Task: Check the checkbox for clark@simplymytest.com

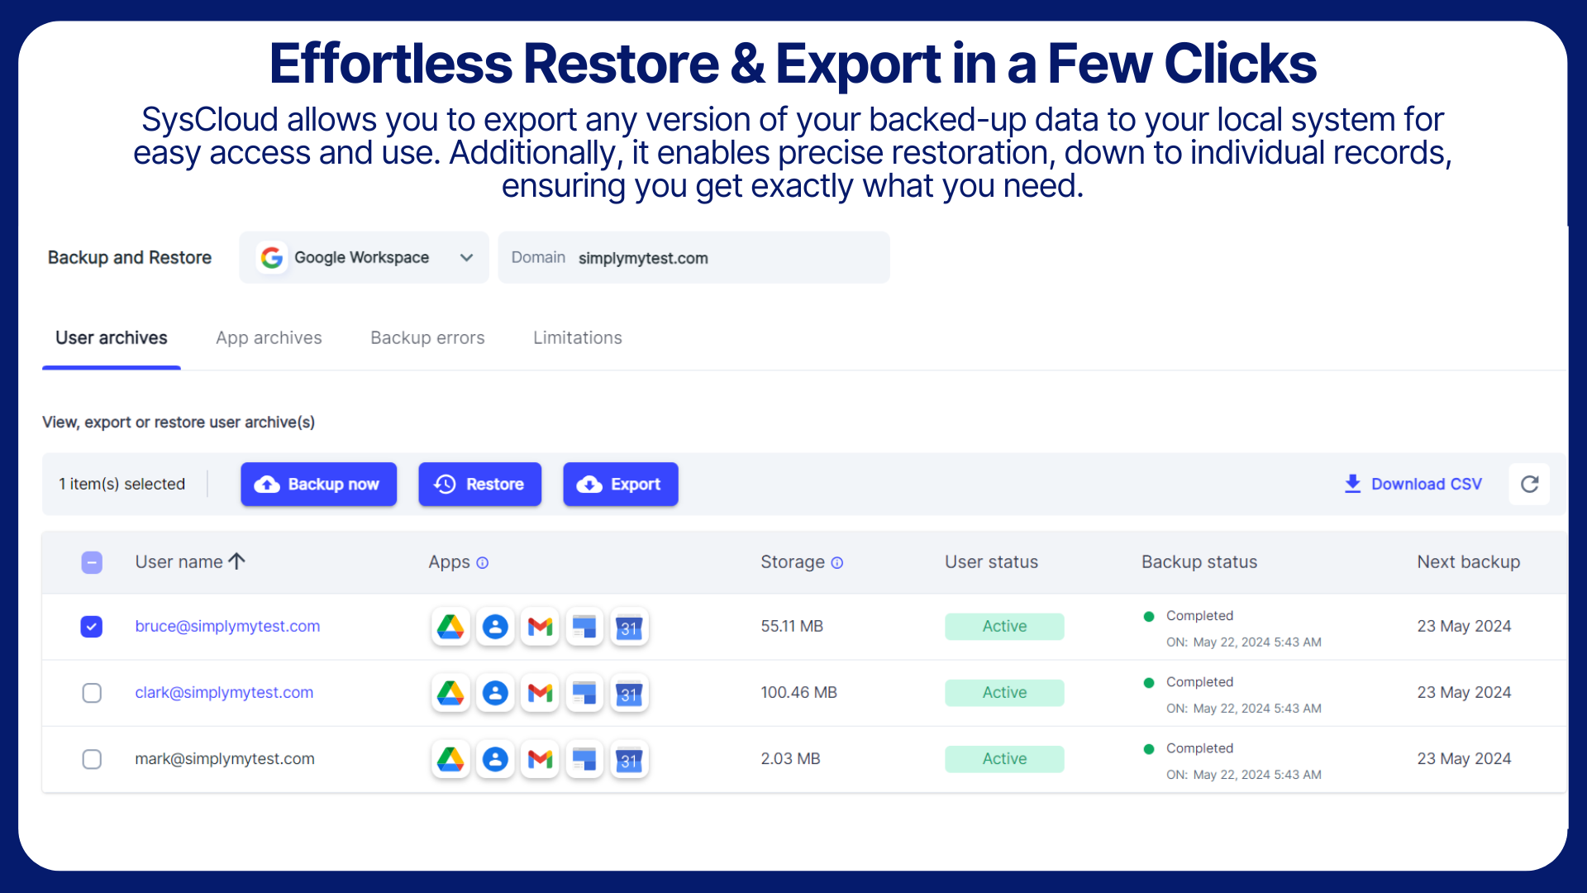Action: 92,693
